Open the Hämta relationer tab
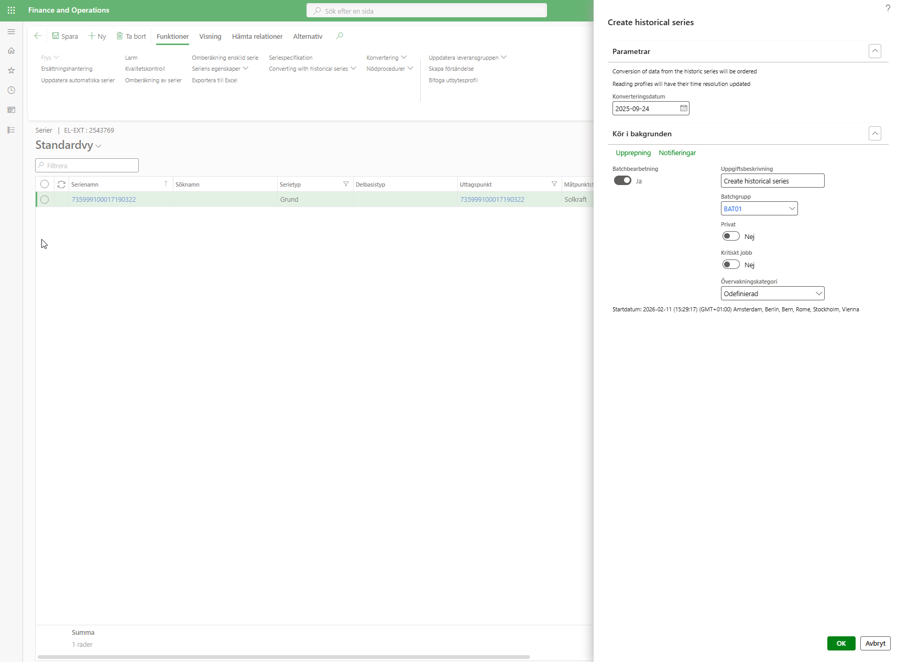897x662 pixels. pyautogui.click(x=257, y=37)
